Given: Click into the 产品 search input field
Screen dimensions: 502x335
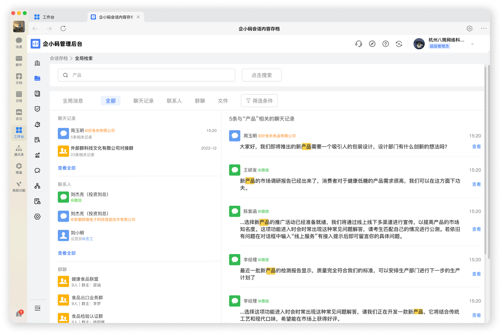Looking at the screenshot, I should coord(146,75).
